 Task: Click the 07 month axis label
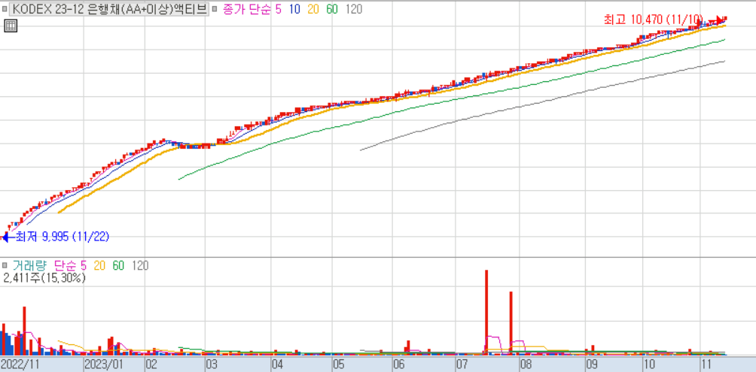tap(462, 364)
